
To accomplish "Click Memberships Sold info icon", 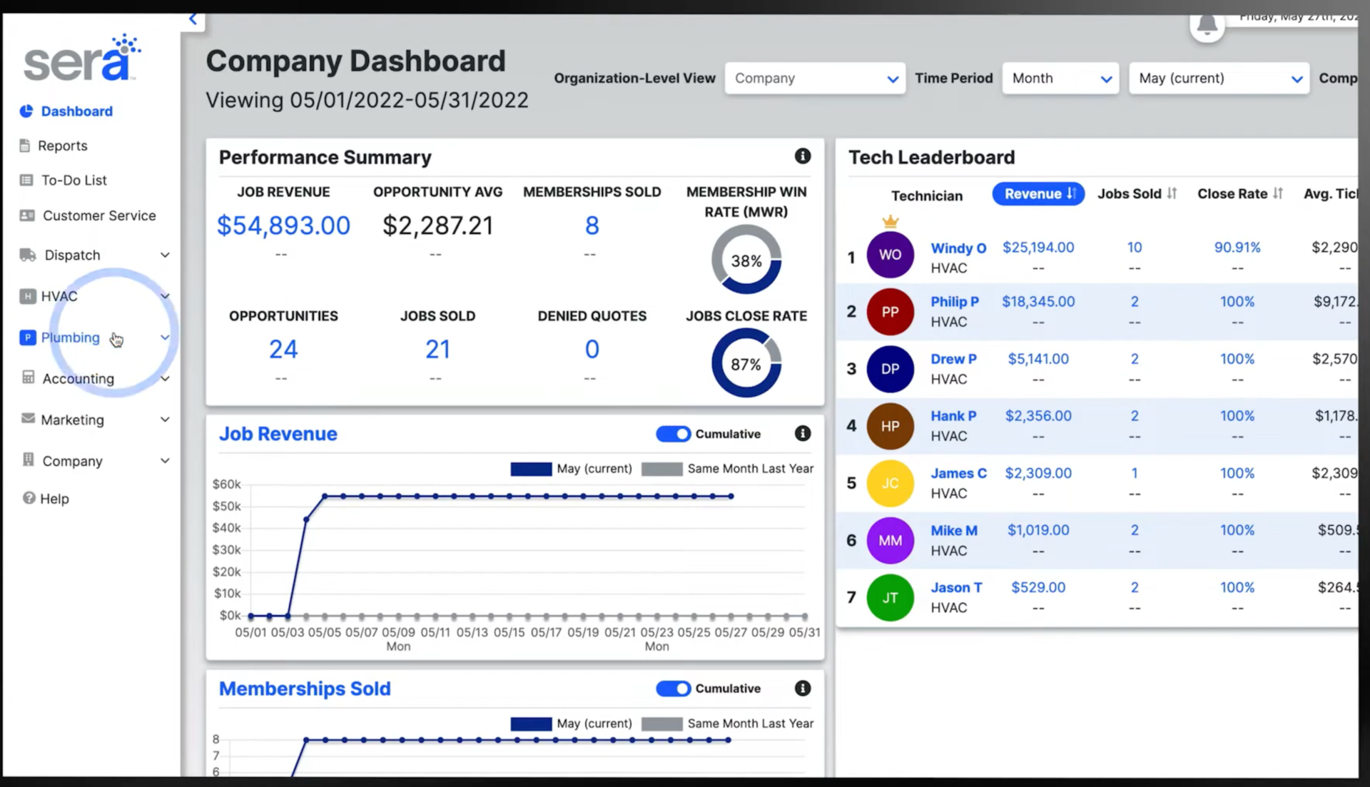I will 802,689.
